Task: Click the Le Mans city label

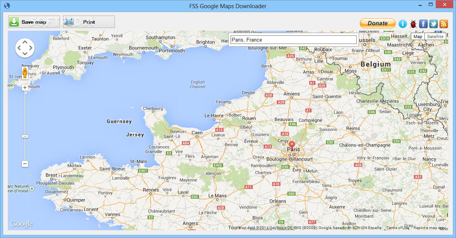Action: (217, 196)
